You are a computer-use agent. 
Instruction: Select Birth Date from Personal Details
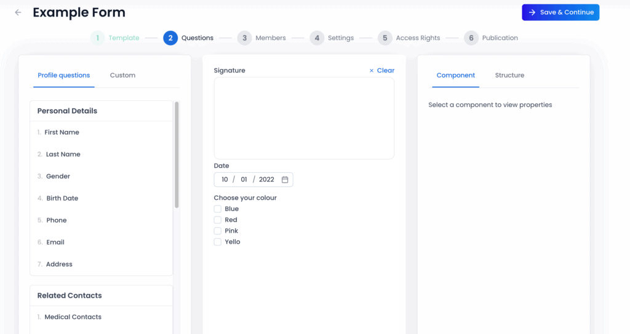[x=62, y=199]
